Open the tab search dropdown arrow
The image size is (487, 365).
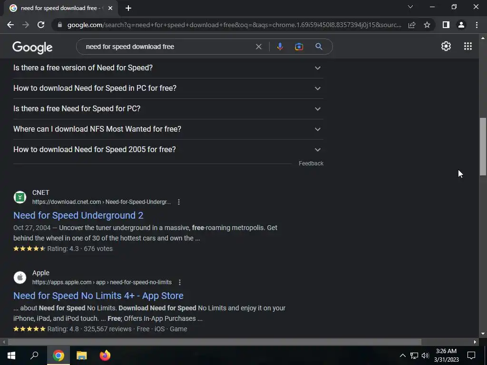pos(410,7)
